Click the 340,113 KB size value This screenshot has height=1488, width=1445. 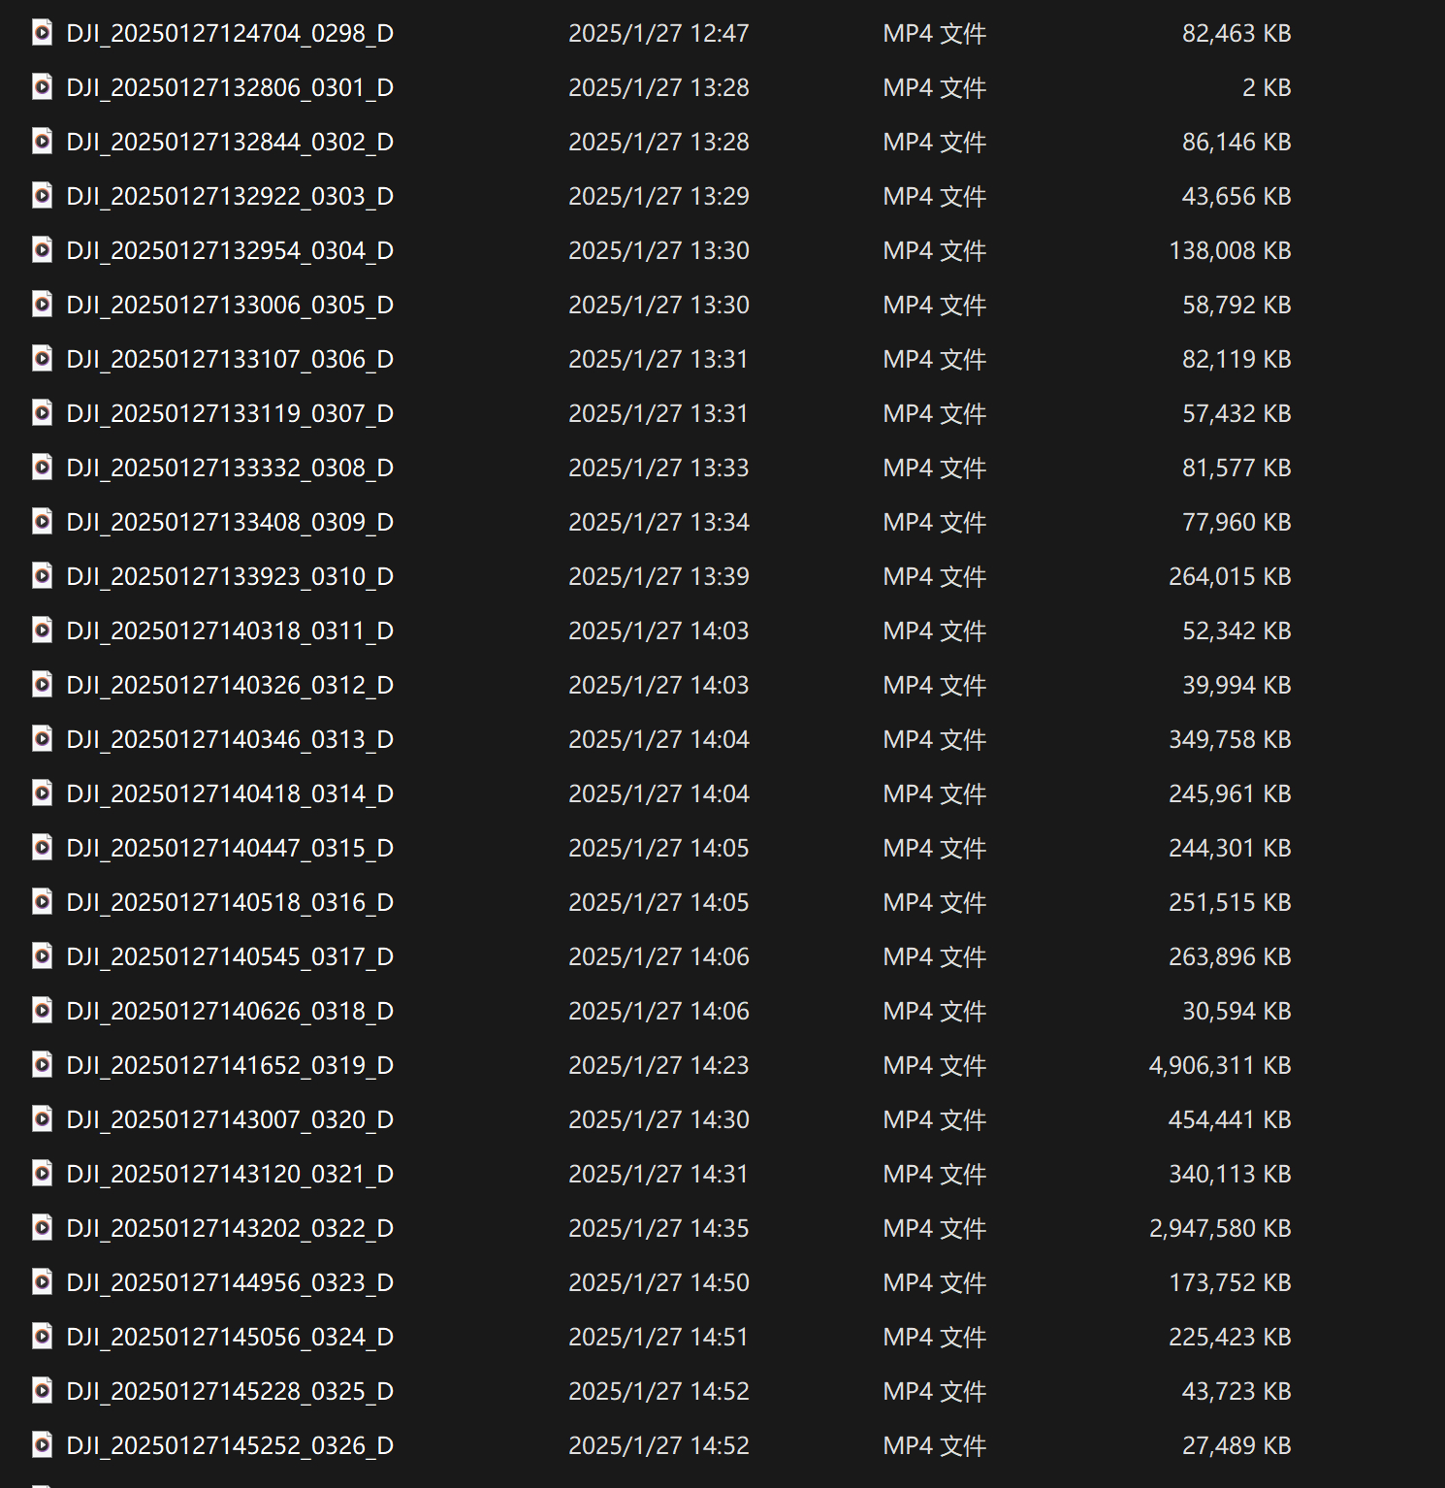point(1230,1175)
